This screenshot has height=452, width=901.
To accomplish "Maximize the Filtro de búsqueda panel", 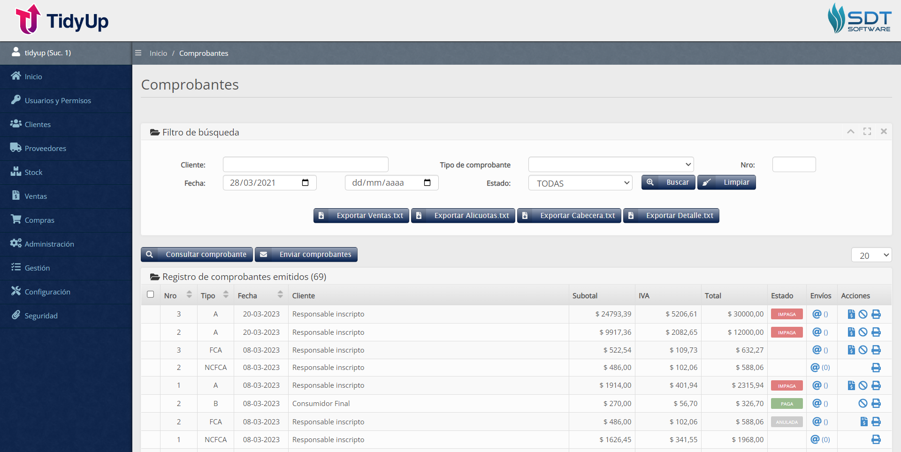I will (867, 132).
